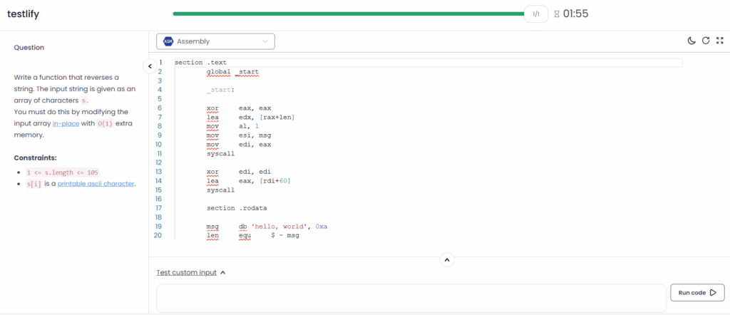Click the 's[i]' inline code in constraints
The height and width of the screenshot is (315, 730).
pos(34,184)
